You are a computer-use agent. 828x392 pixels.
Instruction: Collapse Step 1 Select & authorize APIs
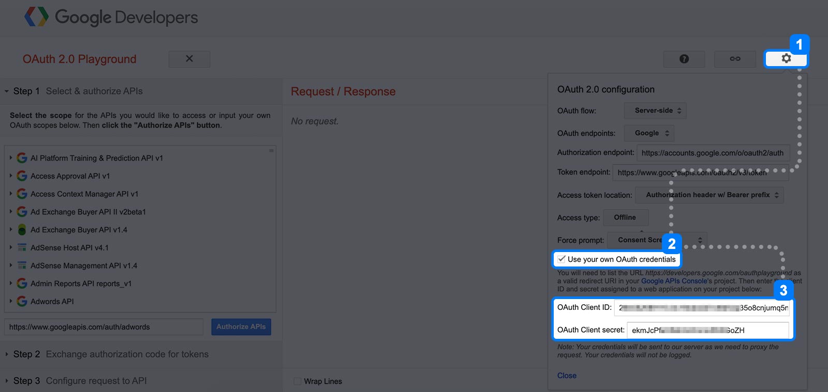coord(7,91)
